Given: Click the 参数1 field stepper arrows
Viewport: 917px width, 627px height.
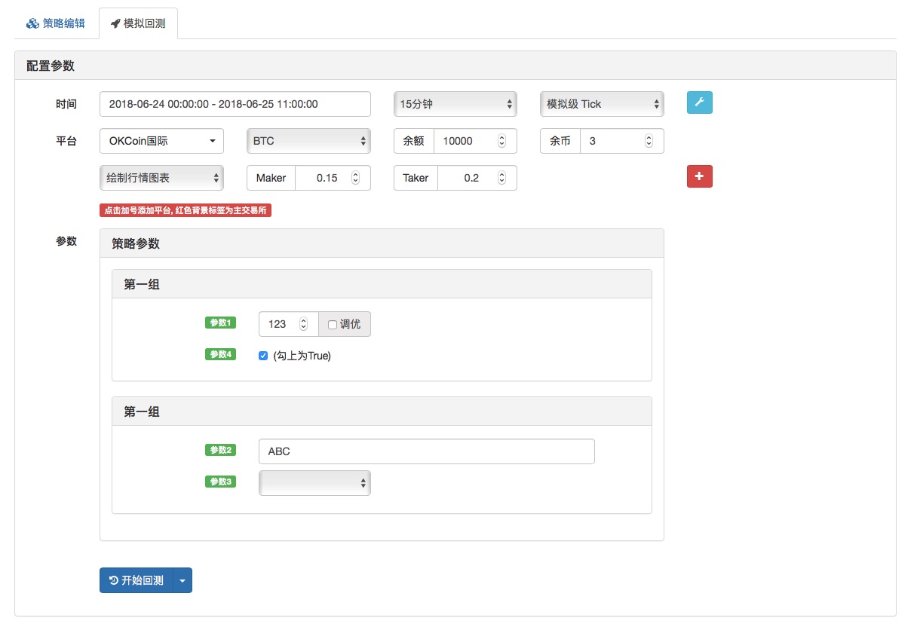Looking at the screenshot, I should point(303,324).
